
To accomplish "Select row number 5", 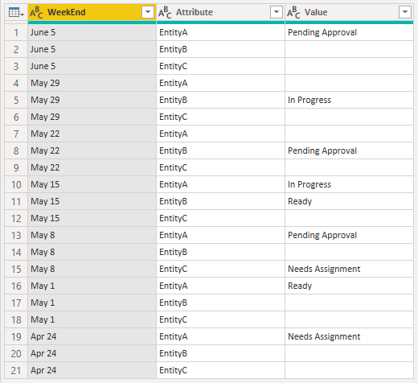I will click(16, 101).
